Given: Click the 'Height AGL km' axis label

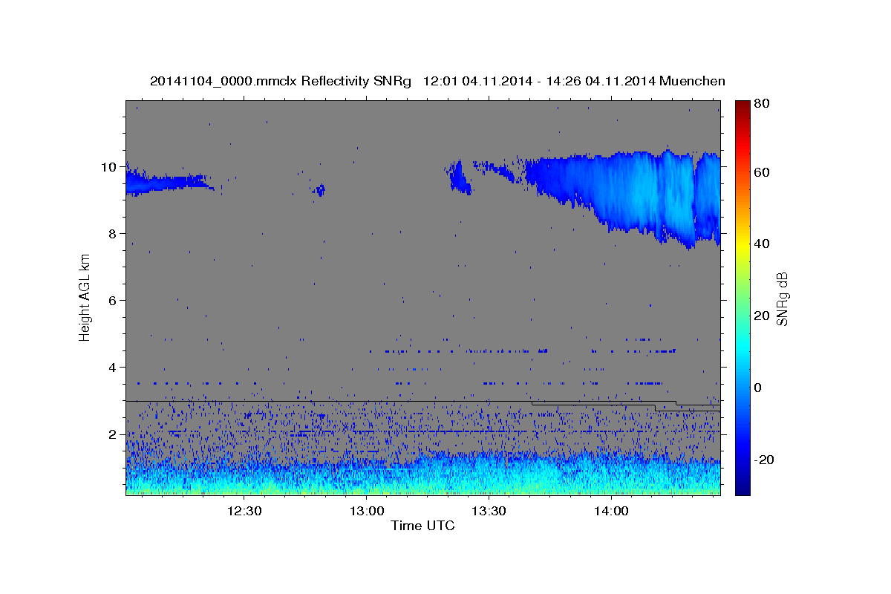Looking at the screenshot, I should tap(85, 297).
